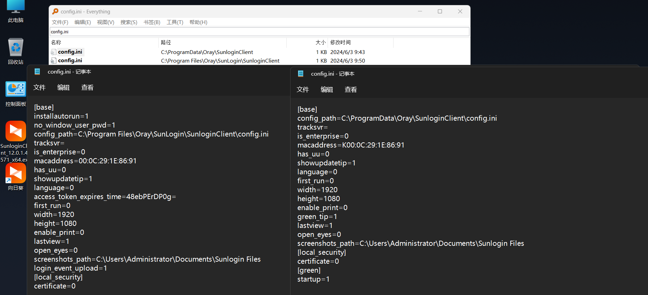
Task: Click the Notepad icon in the left config.ini window
Action: pos(37,72)
